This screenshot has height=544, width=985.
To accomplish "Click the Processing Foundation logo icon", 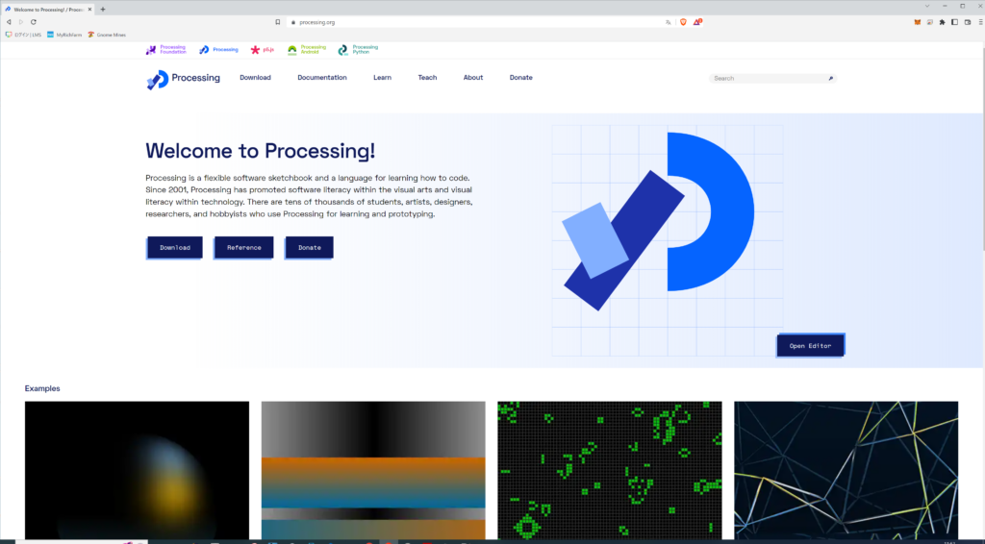I will click(151, 50).
